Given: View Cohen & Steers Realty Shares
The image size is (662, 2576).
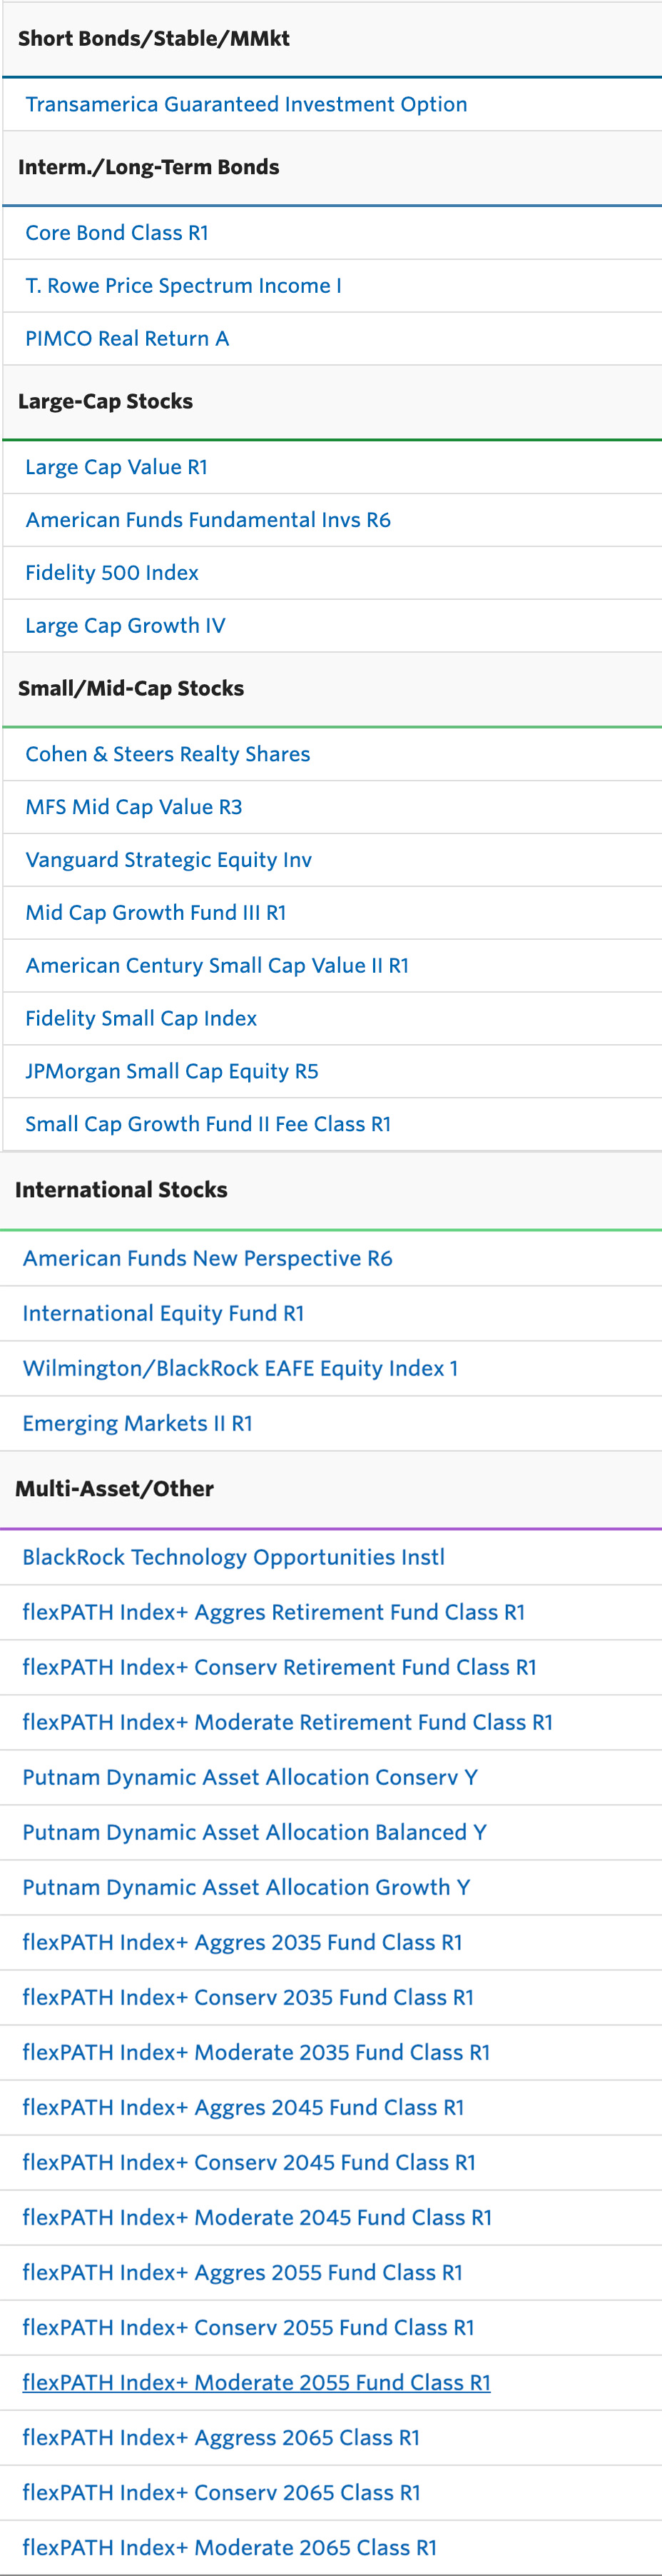Looking at the screenshot, I should (168, 754).
